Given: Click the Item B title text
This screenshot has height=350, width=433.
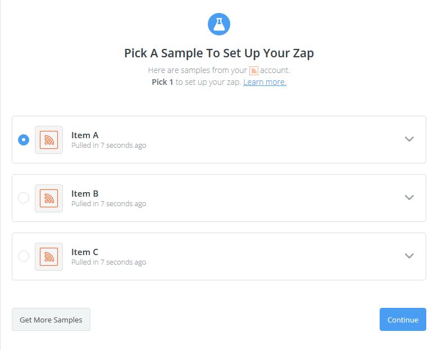Looking at the screenshot, I should coord(85,194).
